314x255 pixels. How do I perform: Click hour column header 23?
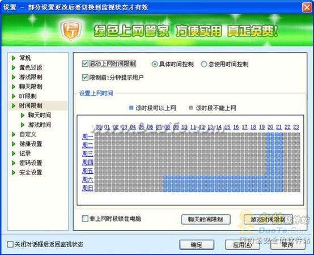[296, 127]
